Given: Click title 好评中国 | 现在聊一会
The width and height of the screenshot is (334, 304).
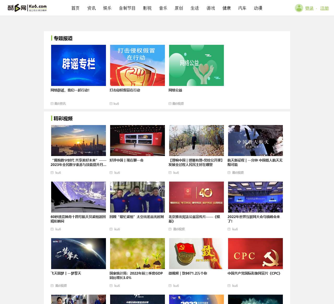Looking at the screenshot, I should click(127, 160).
